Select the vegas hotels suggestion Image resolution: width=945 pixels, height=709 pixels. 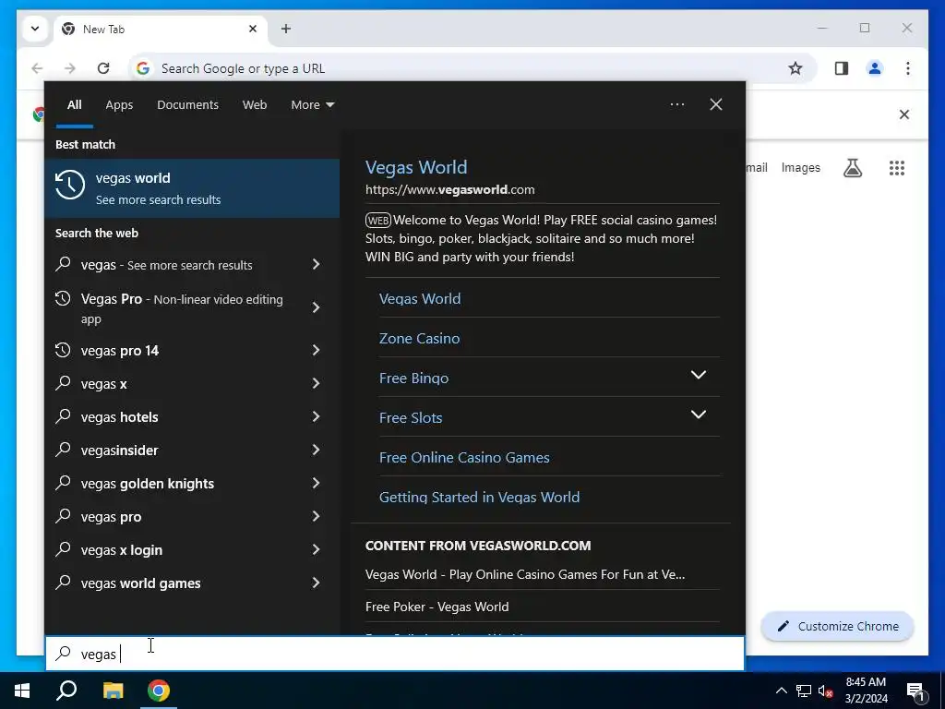point(119,416)
